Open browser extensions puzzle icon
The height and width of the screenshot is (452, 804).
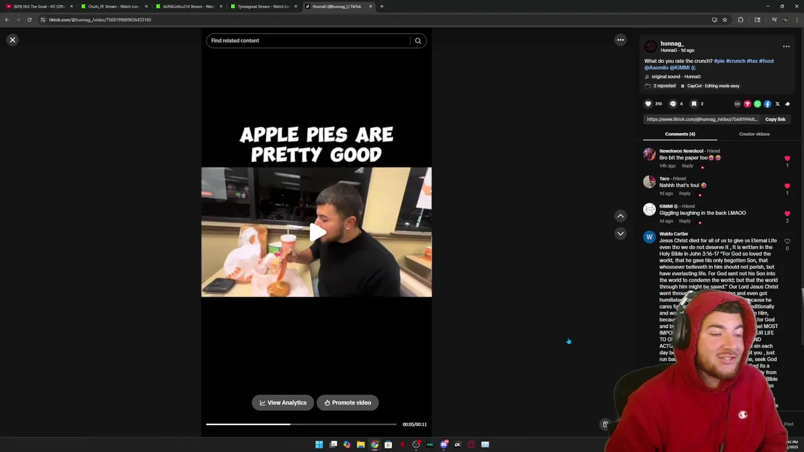coord(741,19)
